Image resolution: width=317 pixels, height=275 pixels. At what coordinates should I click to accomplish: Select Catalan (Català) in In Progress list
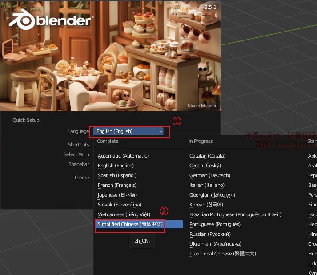[x=207, y=156]
